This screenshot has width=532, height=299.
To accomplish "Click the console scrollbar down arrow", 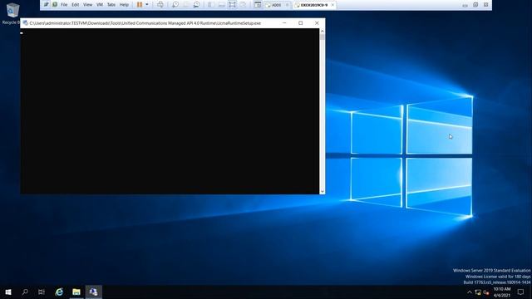I will click(323, 191).
